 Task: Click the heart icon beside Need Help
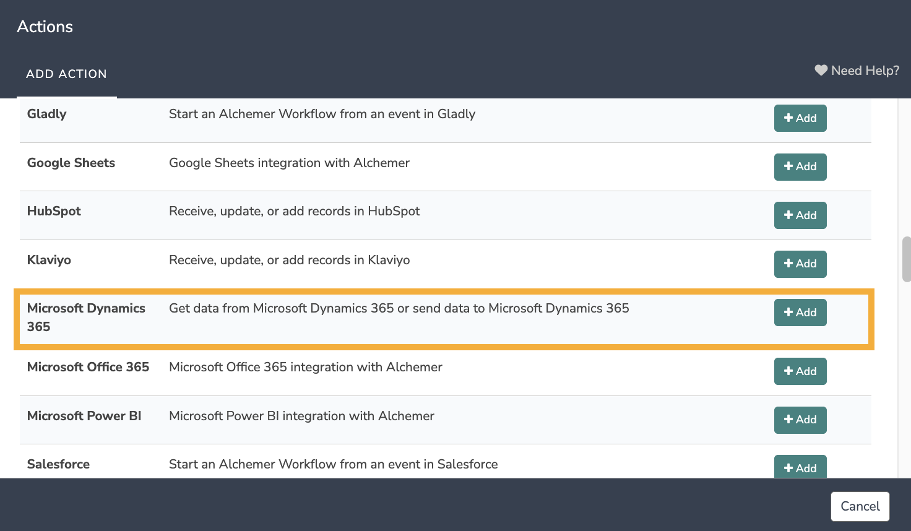pyautogui.click(x=821, y=71)
